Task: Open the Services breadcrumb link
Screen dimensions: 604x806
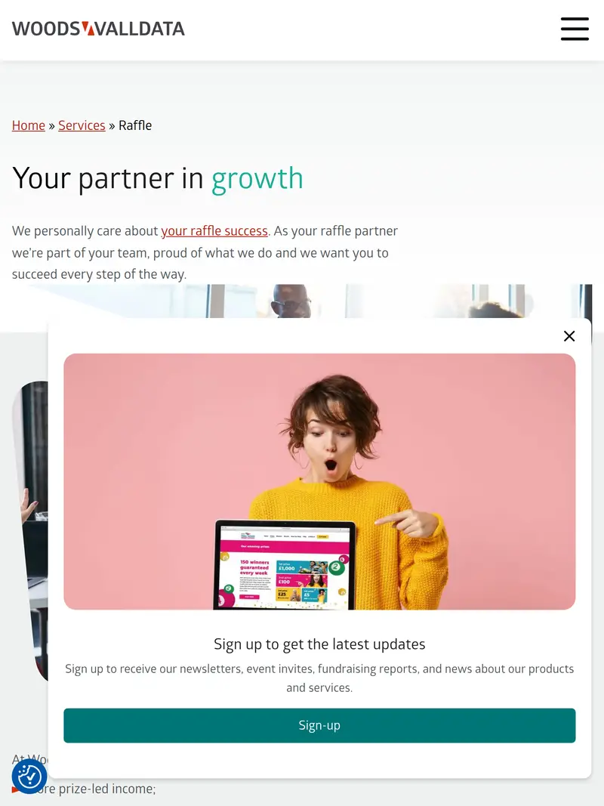Action: pos(82,125)
